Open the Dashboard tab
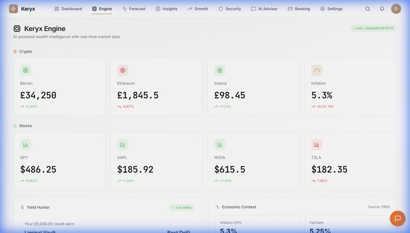This screenshot has height=233, width=410. click(x=68, y=9)
